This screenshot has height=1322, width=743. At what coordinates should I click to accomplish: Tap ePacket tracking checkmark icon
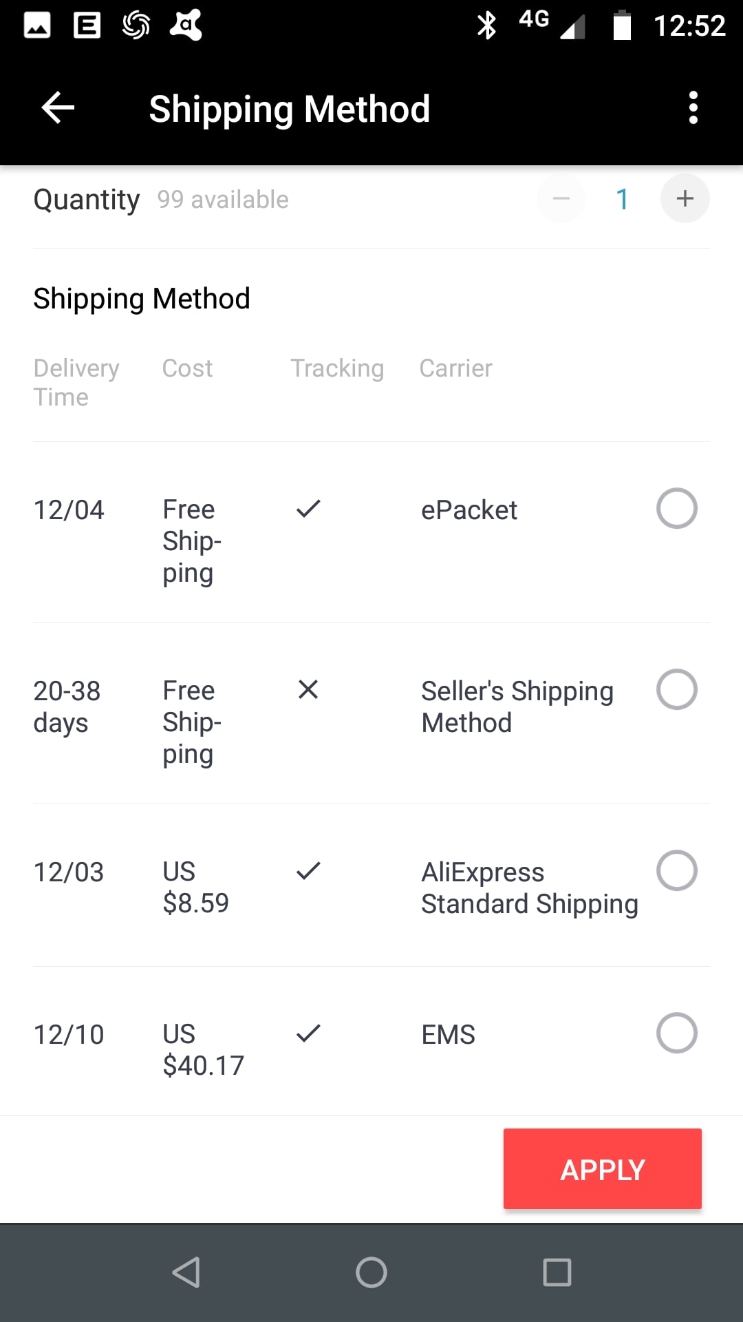[x=308, y=509]
